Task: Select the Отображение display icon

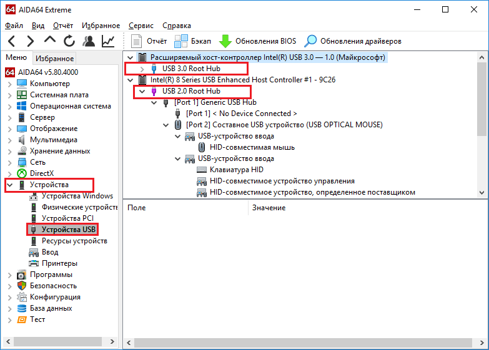Action: click(x=22, y=129)
